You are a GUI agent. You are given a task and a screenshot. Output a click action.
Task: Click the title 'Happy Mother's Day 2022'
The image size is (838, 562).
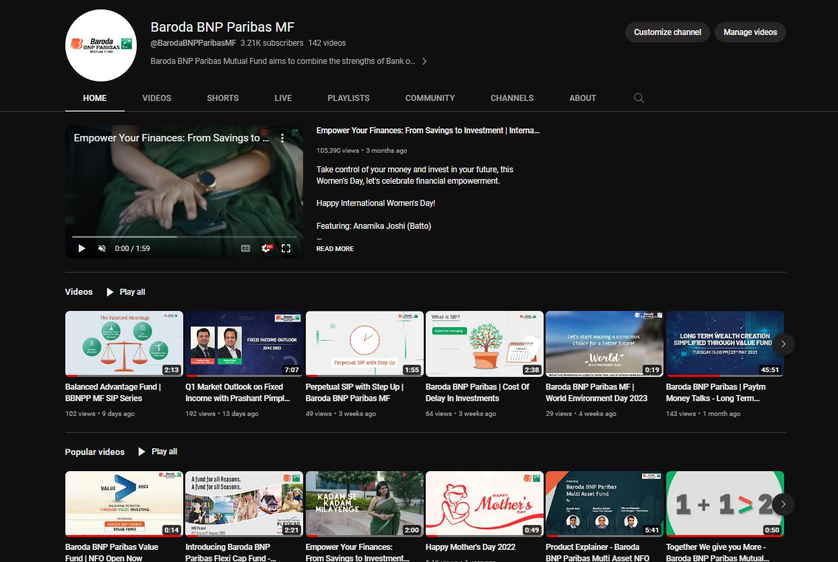point(471,547)
